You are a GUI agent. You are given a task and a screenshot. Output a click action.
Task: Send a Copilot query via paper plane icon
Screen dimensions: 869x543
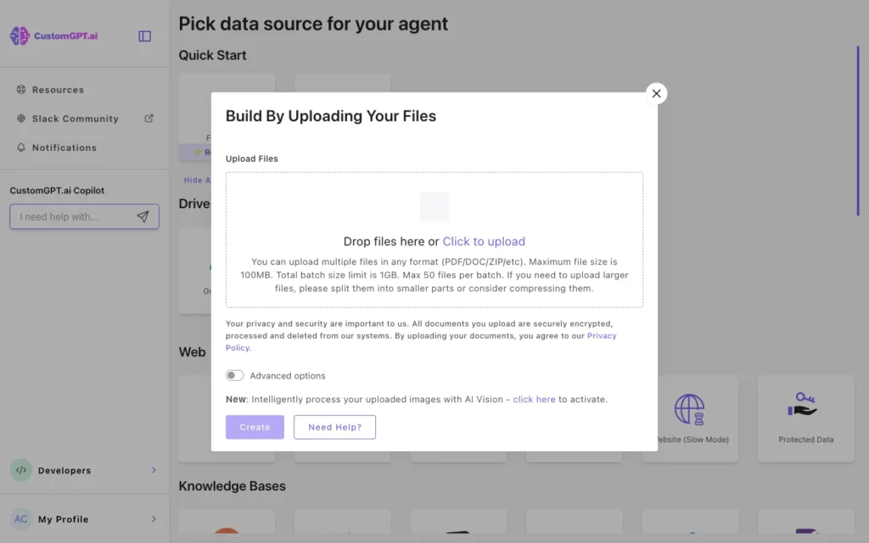pos(143,216)
